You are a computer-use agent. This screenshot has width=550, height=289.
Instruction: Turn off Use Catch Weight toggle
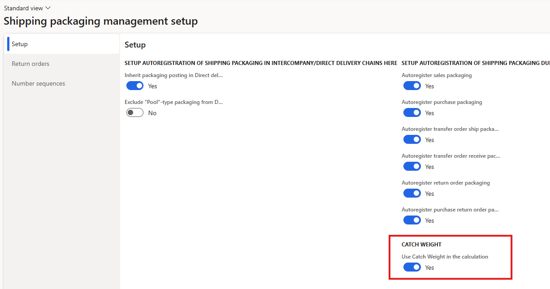(412, 267)
